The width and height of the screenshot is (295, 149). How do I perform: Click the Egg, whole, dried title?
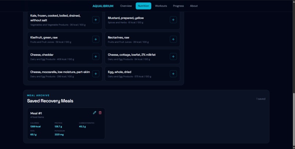(119, 72)
